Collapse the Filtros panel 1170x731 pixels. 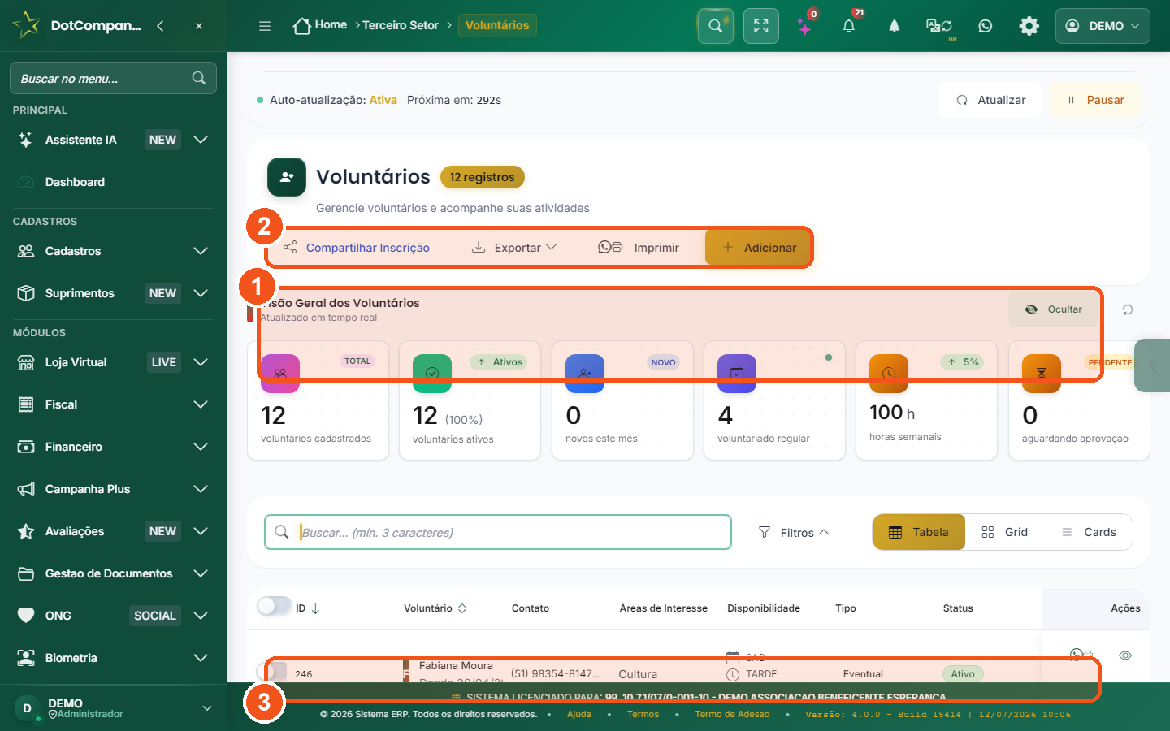794,532
